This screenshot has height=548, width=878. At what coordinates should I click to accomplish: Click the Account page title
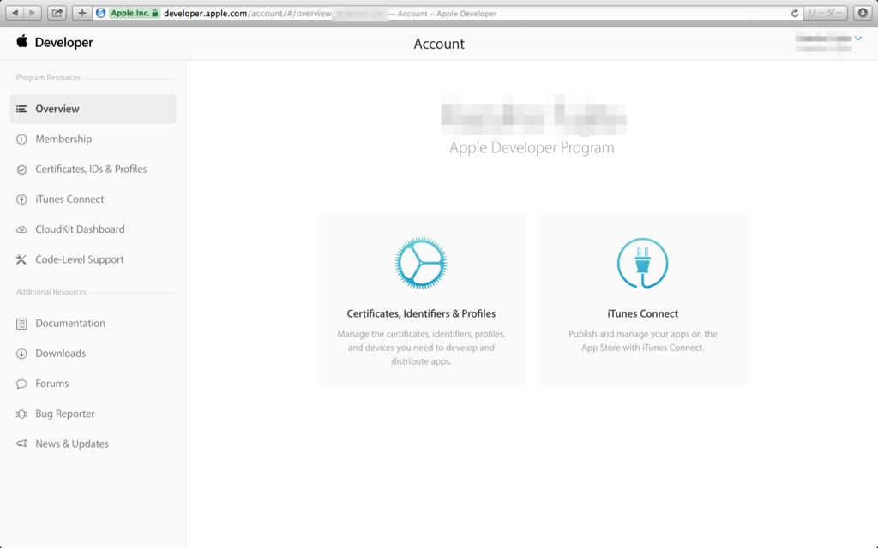coord(439,44)
